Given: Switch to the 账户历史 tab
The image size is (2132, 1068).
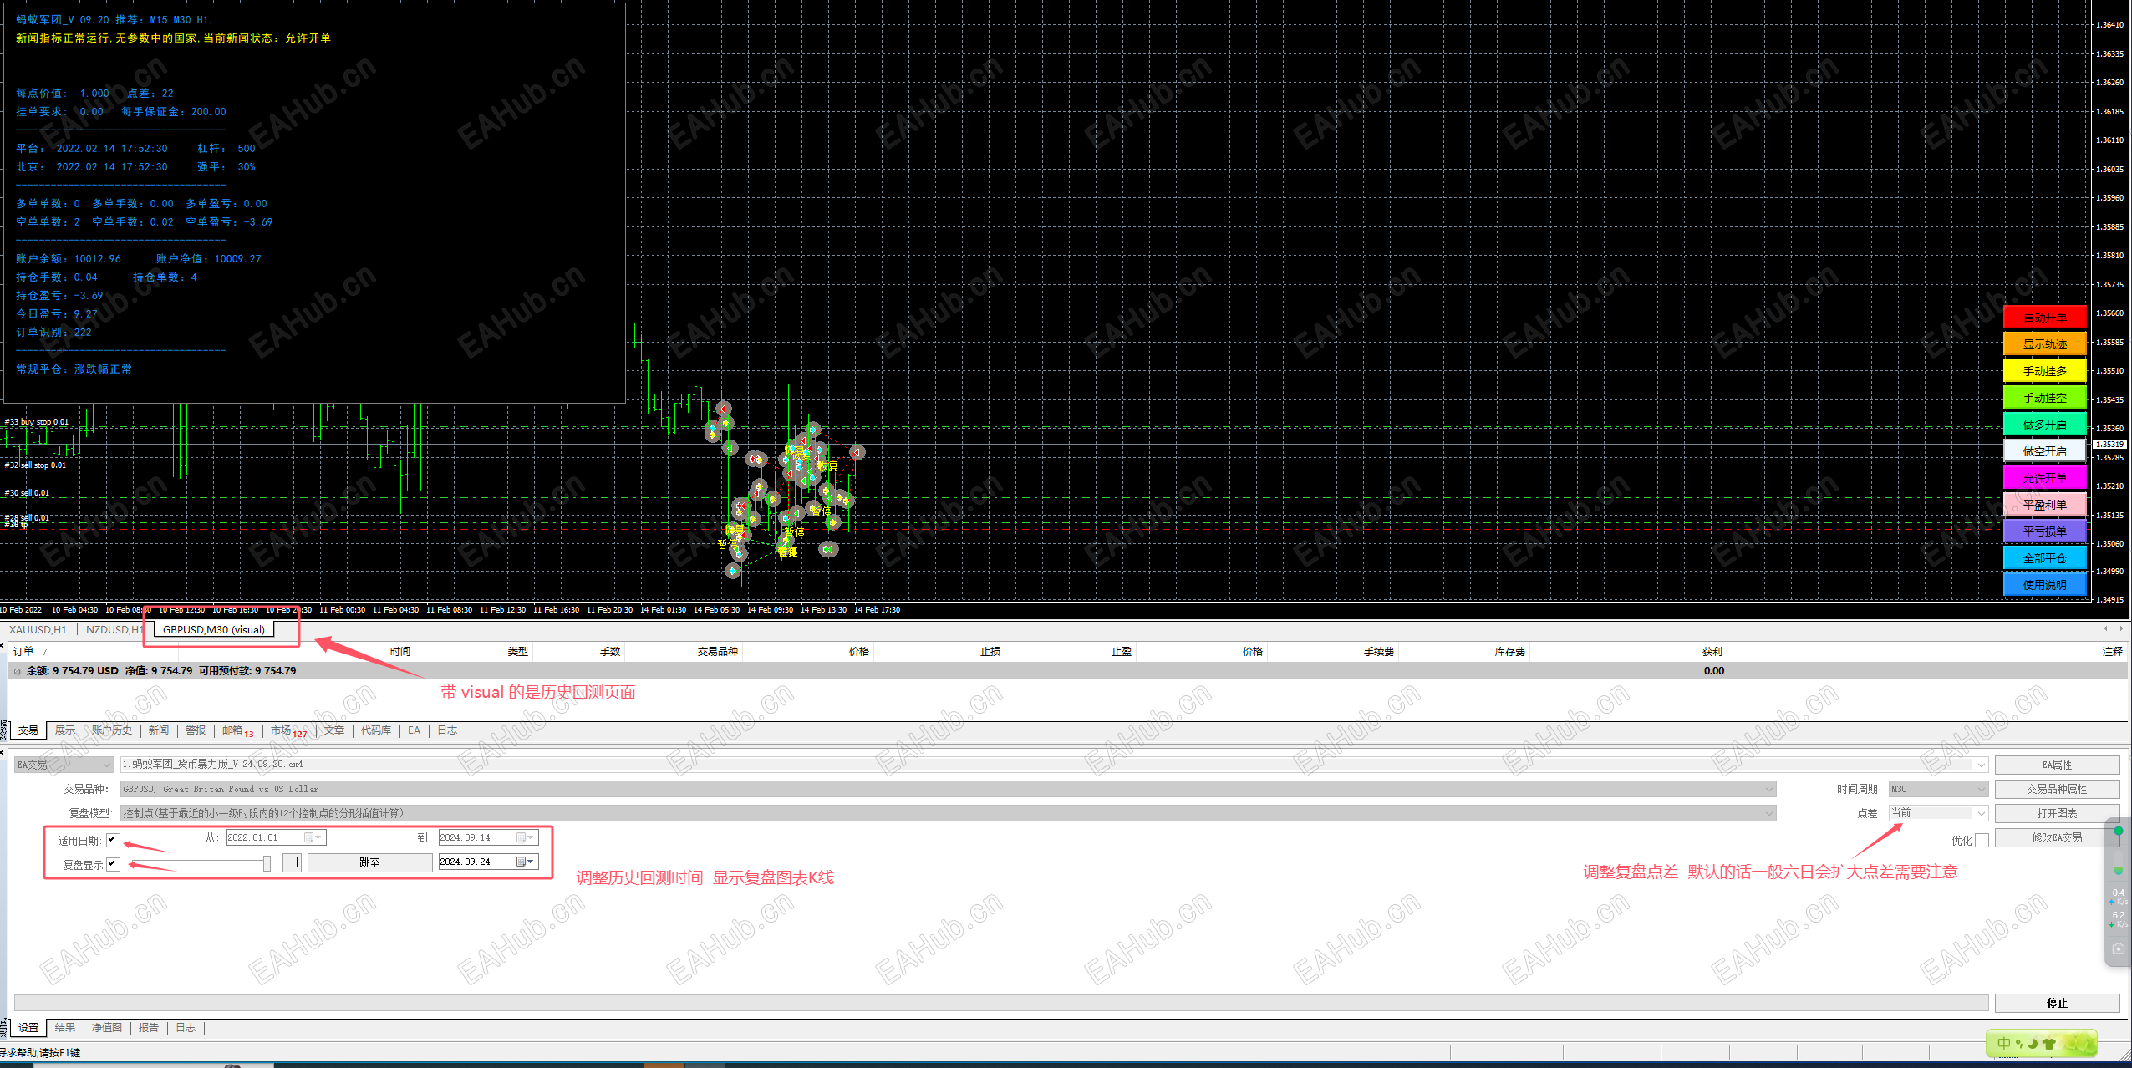Looking at the screenshot, I should point(112,730).
